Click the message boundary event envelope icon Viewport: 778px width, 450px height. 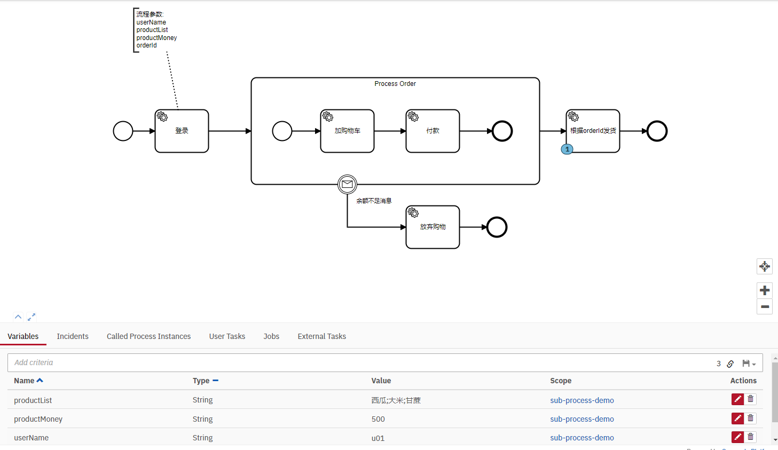(347, 184)
